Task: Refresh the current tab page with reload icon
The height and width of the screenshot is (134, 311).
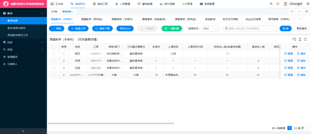Action: 292,12
